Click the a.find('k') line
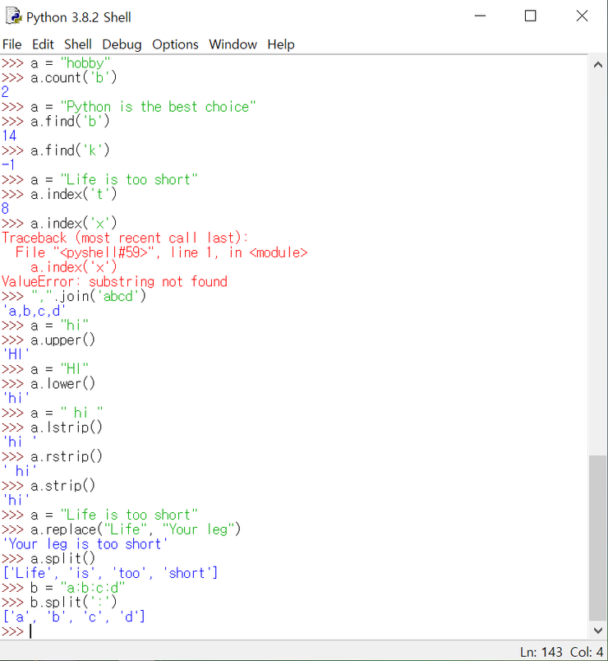Viewport: 608px width, 661px height. click(56, 150)
